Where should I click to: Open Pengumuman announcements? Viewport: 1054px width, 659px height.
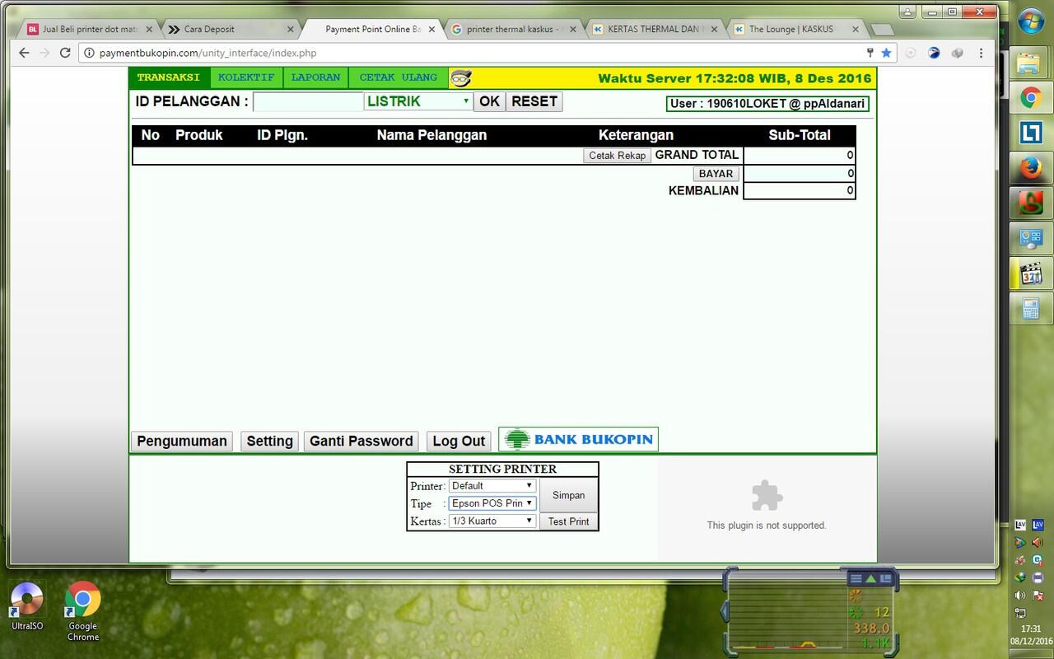click(x=182, y=441)
